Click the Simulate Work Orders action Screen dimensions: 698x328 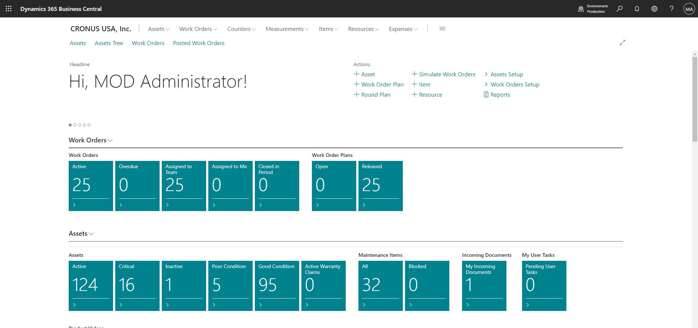(446, 74)
